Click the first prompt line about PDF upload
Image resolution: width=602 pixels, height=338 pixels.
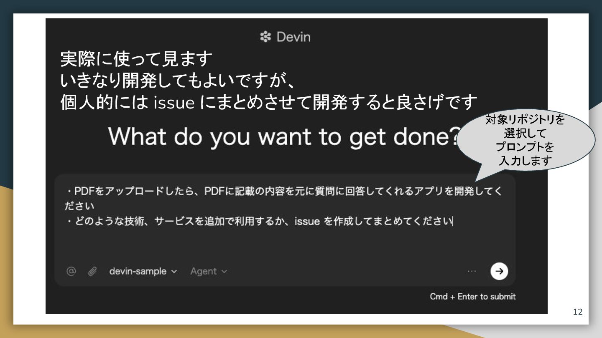click(284, 199)
